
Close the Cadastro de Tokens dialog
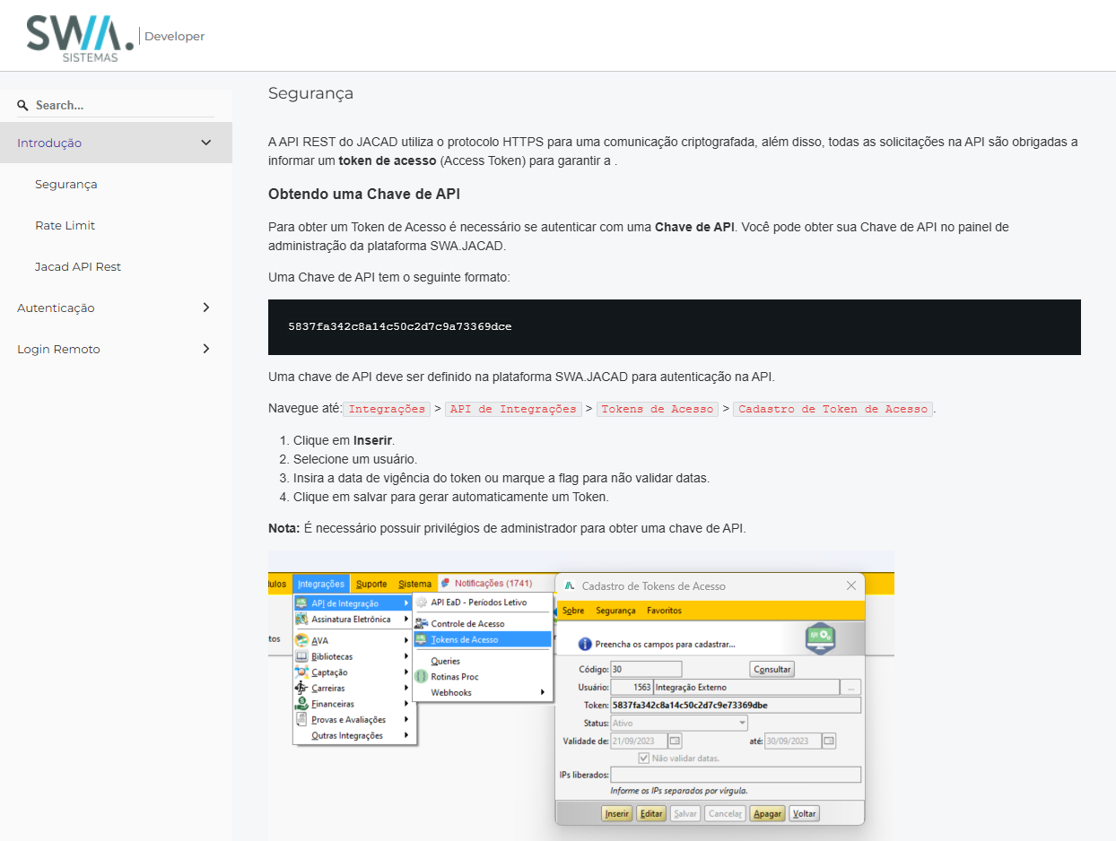click(x=851, y=585)
